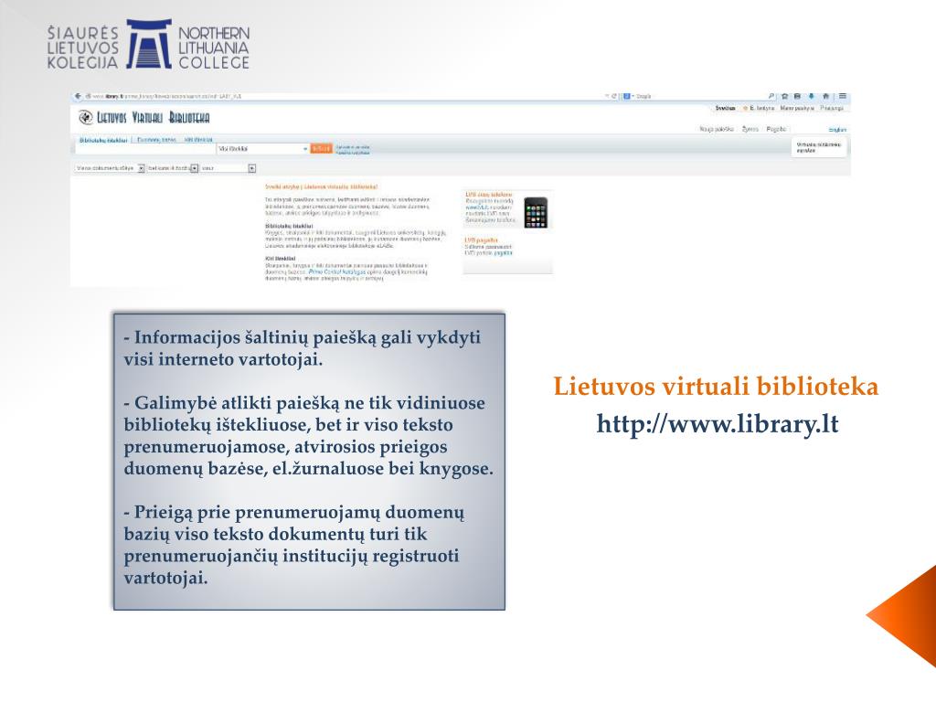Click the bookmark star icon in browser toolbar
The image size is (936, 702).
pyautogui.click(x=784, y=96)
